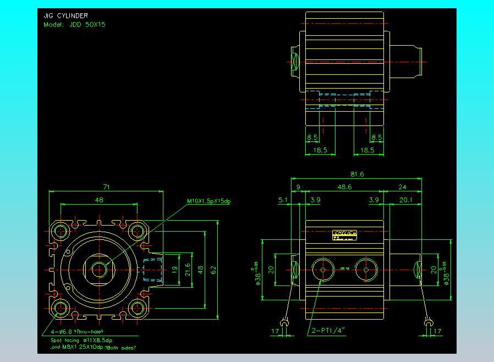Click the 3.9 dimension beside 5.1
Viewport: 494px width, 362px height.
[x=315, y=200]
